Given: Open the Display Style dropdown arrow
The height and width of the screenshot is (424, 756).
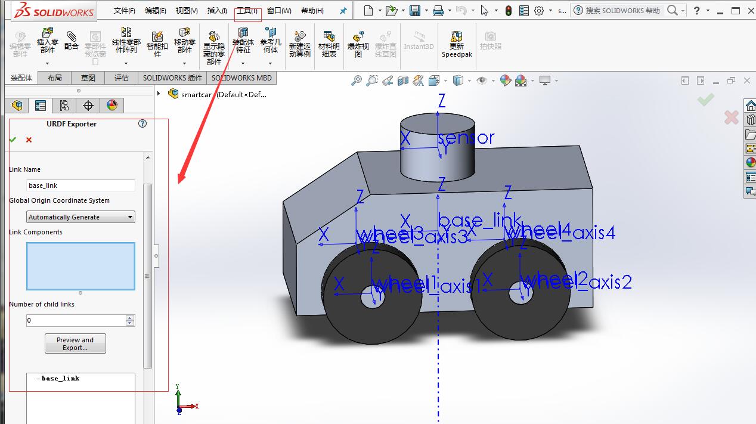Looking at the screenshot, I should click(x=470, y=81).
